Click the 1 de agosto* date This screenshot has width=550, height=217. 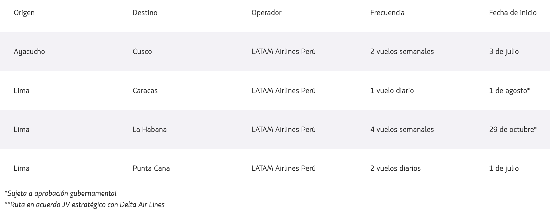(509, 91)
